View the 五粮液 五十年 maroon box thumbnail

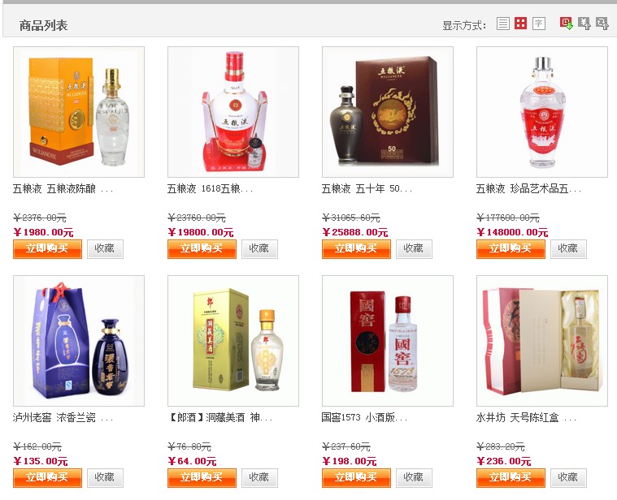(388, 112)
